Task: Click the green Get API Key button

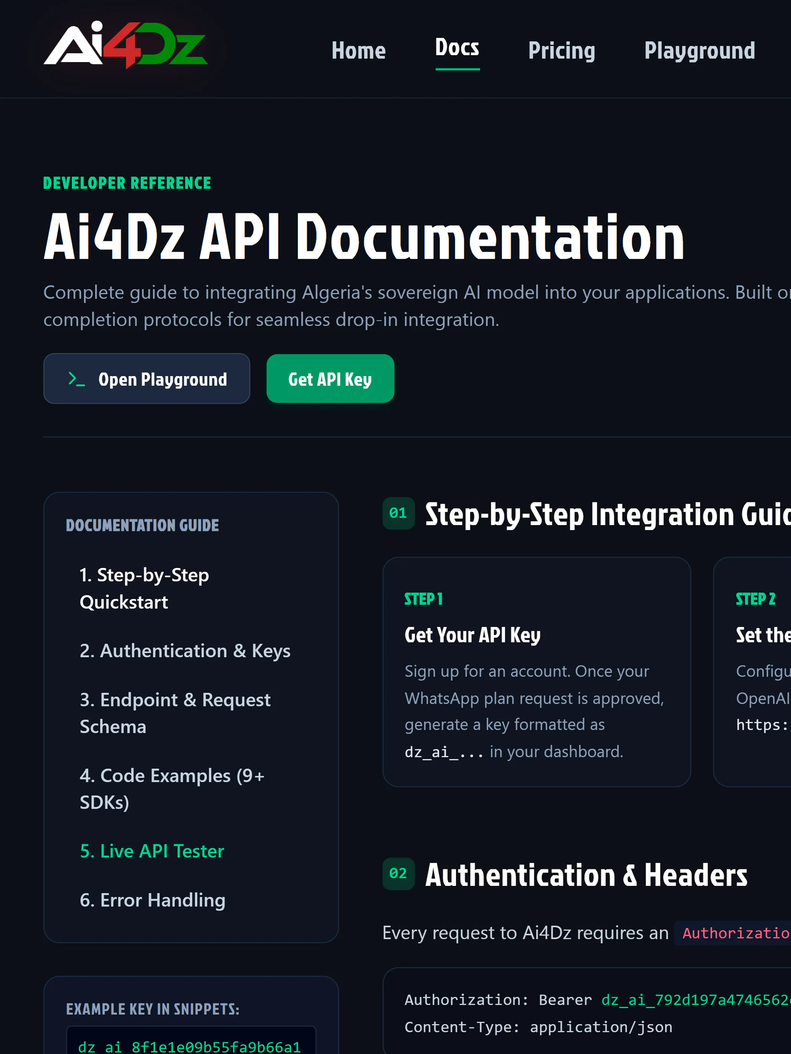Action: click(330, 379)
